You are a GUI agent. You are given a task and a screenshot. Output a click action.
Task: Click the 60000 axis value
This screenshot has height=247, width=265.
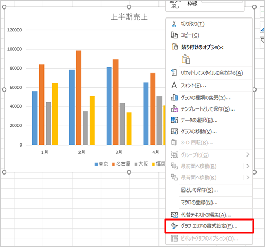point(15,87)
